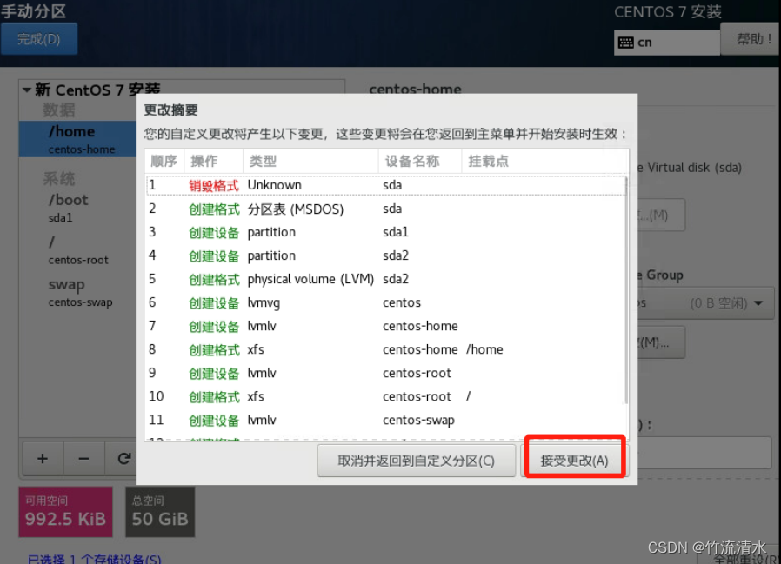
Task: Select row 1 销毁格式 Unknown sda
Action: (385, 185)
